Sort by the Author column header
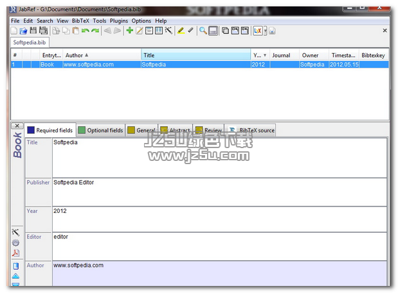Image resolution: width=398 pixels, height=293 pixels. [x=102, y=55]
